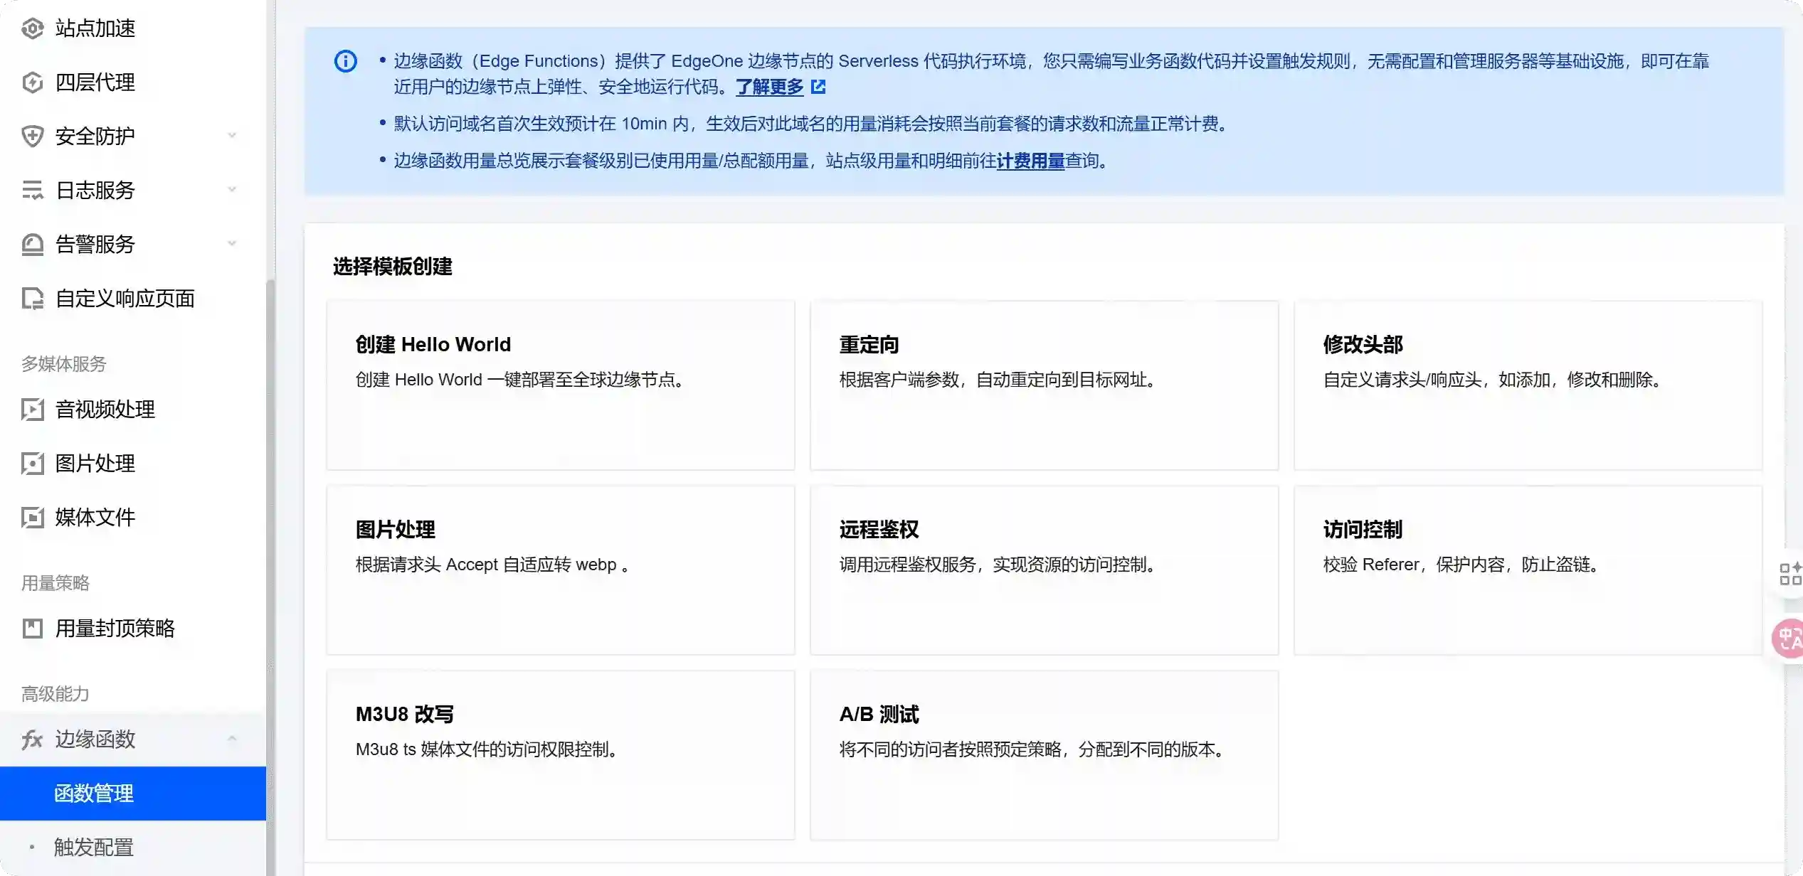The height and width of the screenshot is (876, 1803).
Task: Click the 音视频处理 media icon
Action: tap(32, 410)
